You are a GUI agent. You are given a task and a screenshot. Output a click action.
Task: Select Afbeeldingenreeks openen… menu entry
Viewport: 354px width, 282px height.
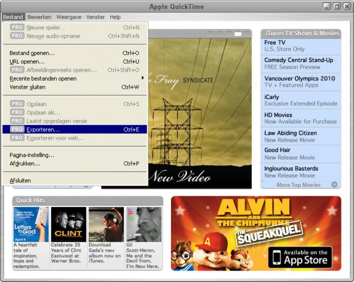(74, 70)
